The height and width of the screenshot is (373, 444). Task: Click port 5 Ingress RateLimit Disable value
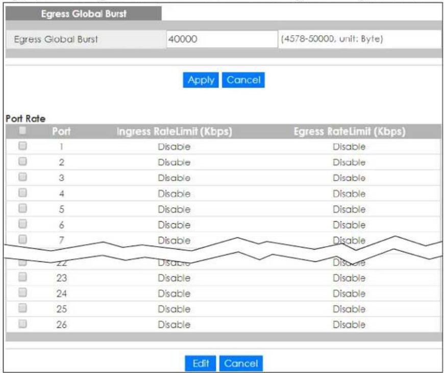pos(174,209)
